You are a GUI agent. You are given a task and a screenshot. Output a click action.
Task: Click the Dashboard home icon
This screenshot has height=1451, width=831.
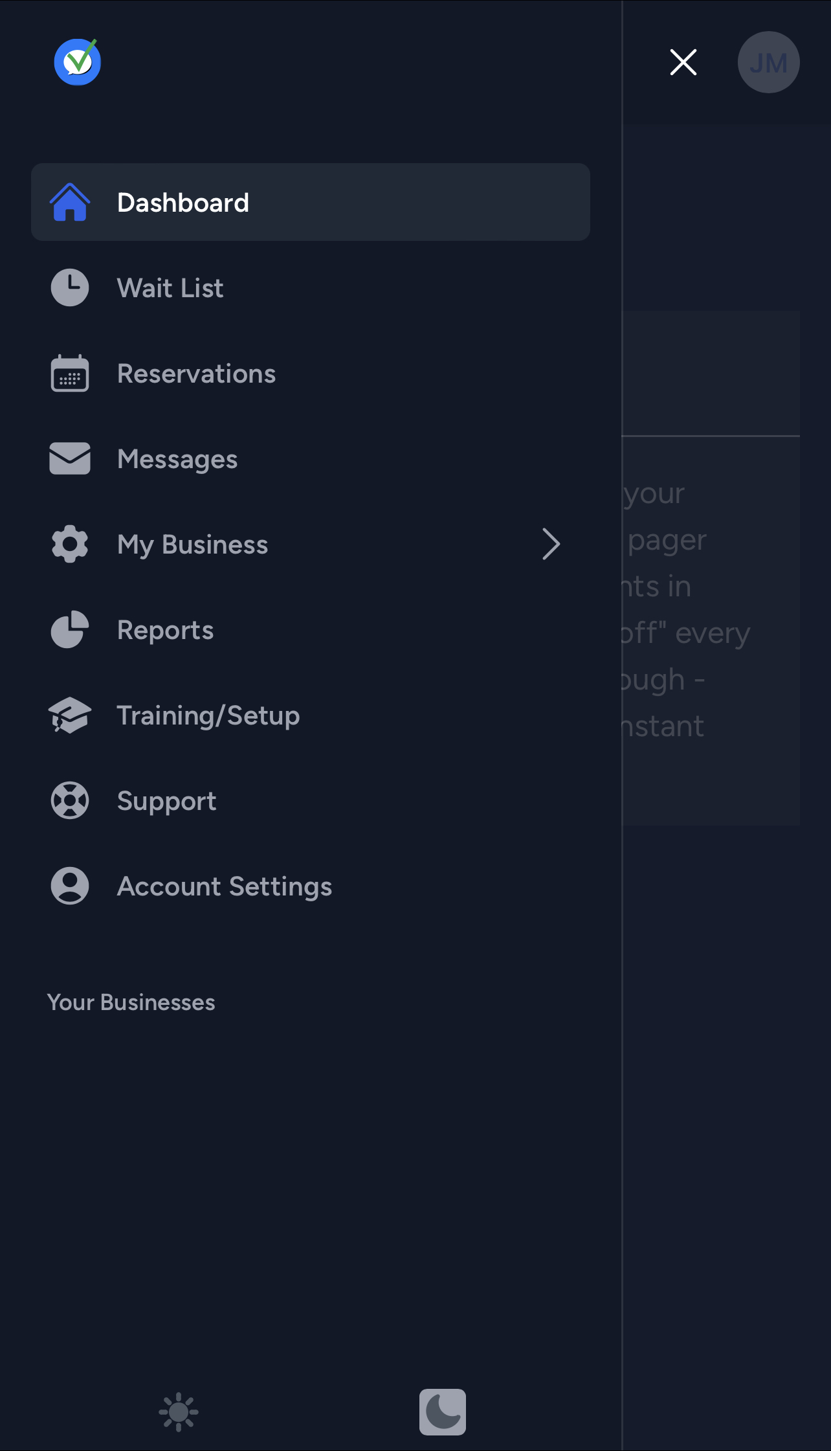69,202
